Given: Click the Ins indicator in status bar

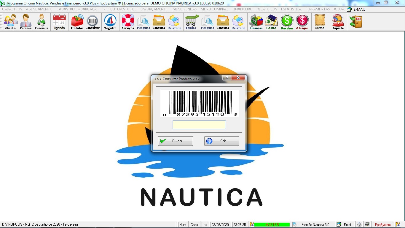Looking at the screenshot, I should [x=205, y=224].
